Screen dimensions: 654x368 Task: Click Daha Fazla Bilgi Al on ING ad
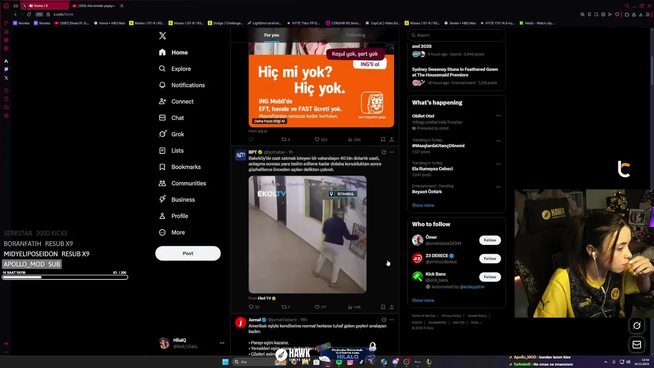pos(269,121)
